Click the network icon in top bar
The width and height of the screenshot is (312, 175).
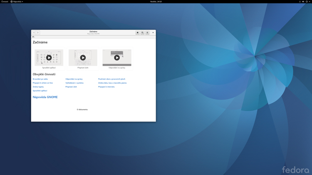pos(300,2)
